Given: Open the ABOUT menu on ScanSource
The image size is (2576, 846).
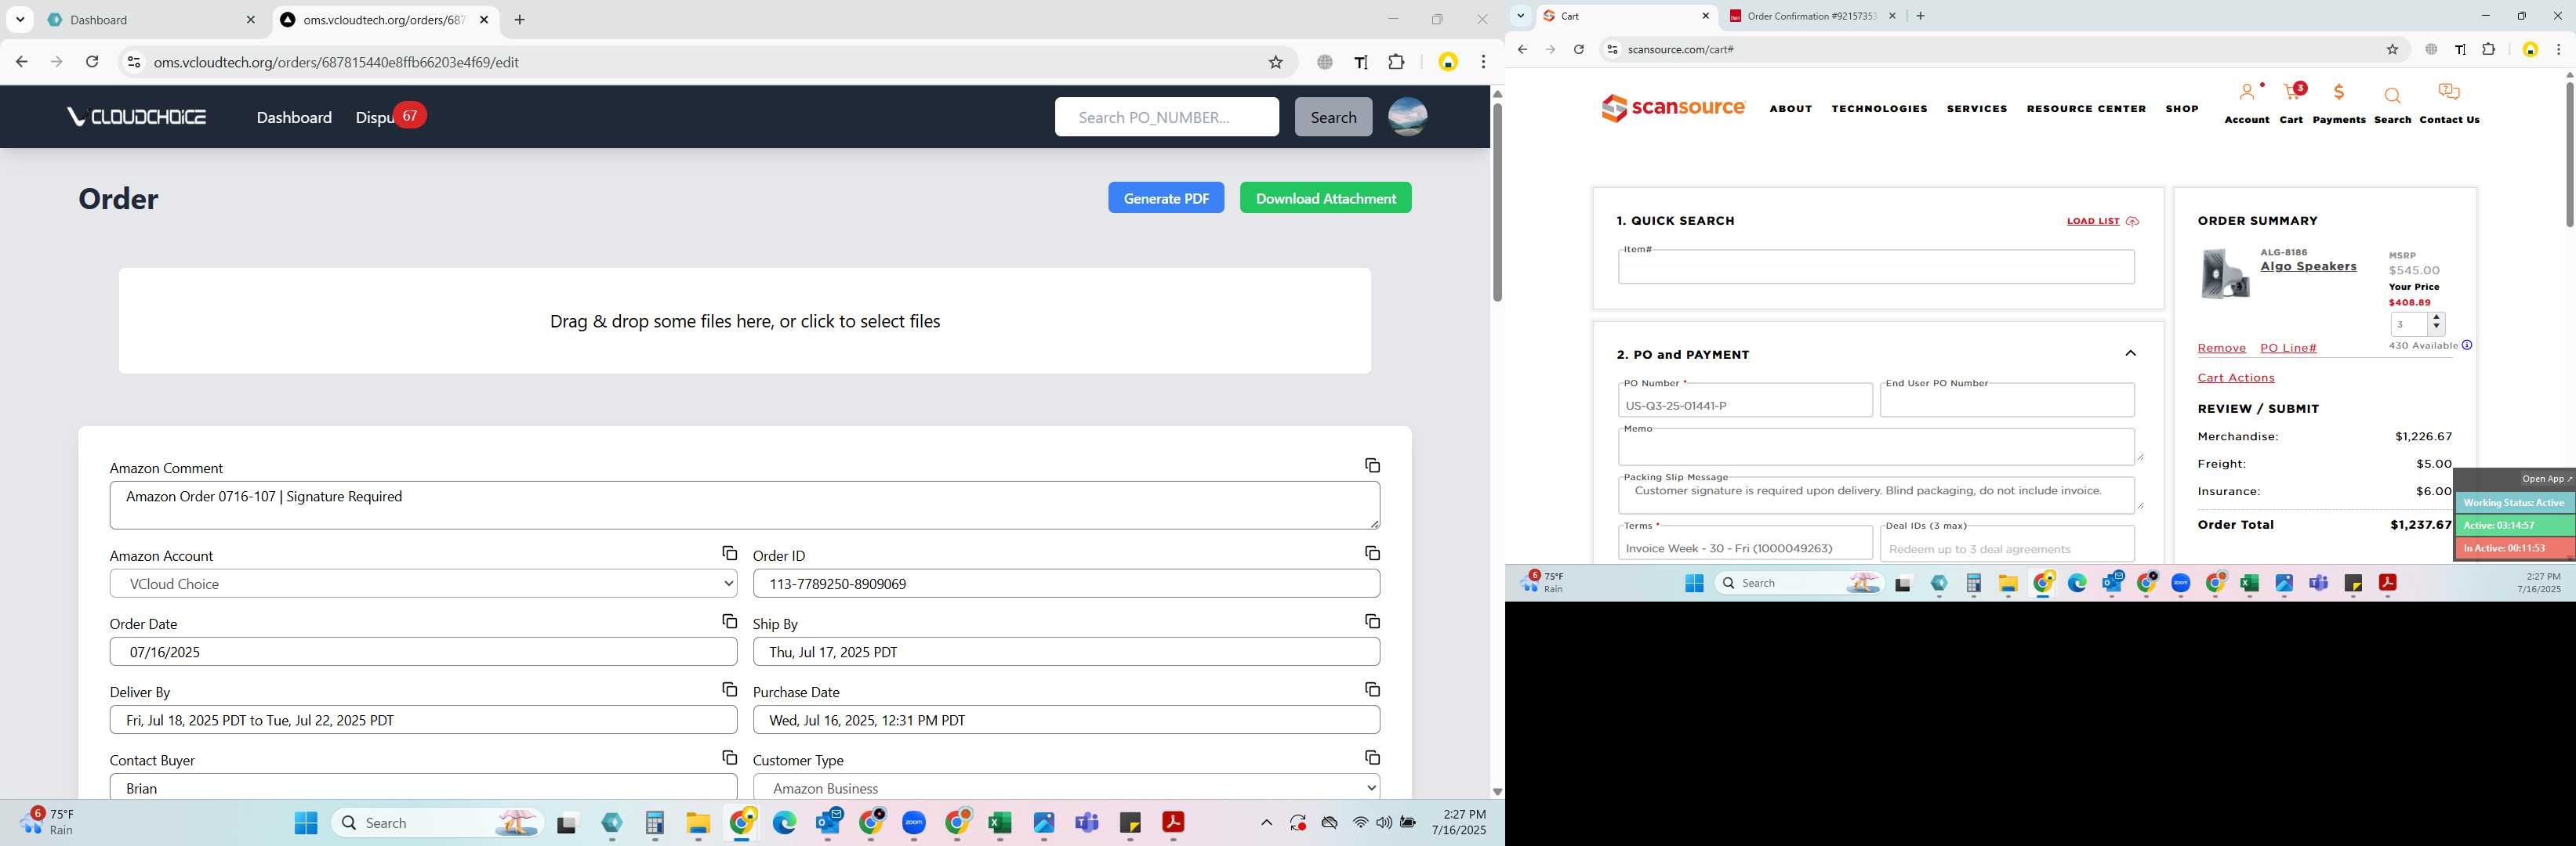Looking at the screenshot, I should coord(1790,109).
